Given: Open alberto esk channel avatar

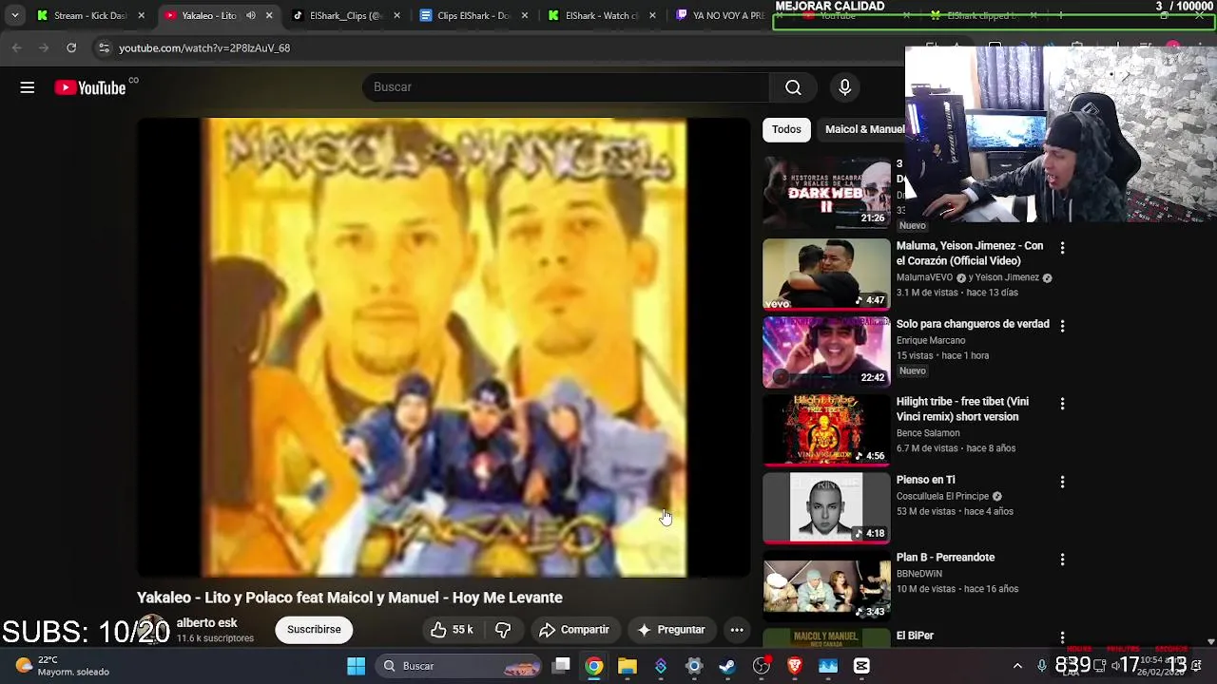Looking at the screenshot, I should [x=152, y=630].
